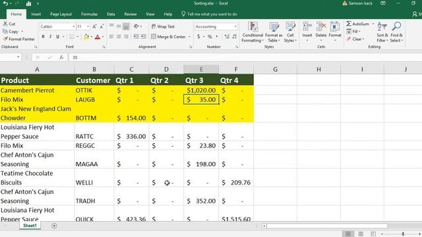Open the Help tab
Image resolution: width=422 pixels, height=237 pixels.
[x=167, y=14]
